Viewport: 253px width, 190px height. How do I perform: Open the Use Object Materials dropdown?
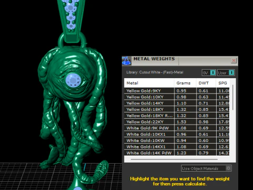(x=207, y=168)
